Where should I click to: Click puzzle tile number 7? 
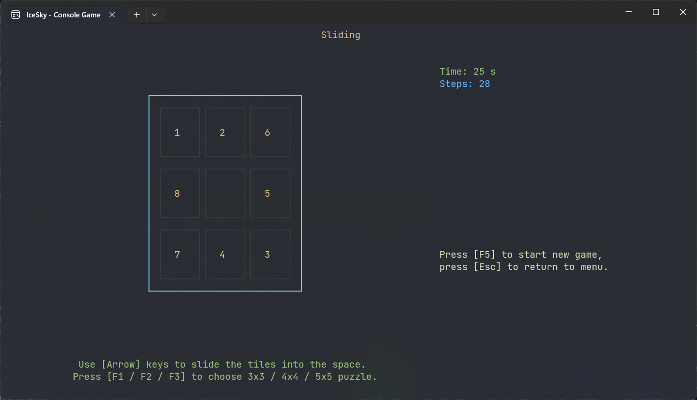pyautogui.click(x=180, y=254)
